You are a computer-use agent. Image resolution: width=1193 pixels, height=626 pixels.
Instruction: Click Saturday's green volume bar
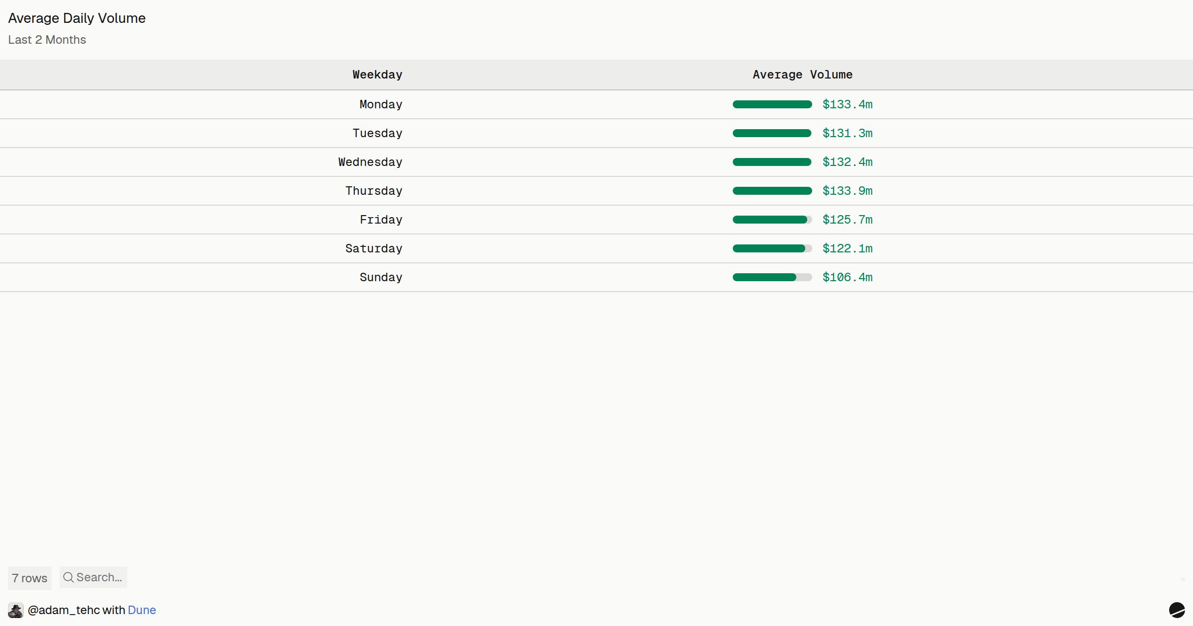(768, 248)
